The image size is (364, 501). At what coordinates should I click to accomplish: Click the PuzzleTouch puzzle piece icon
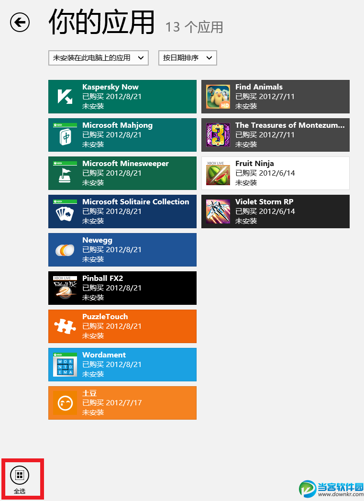pyautogui.click(x=65, y=326)
